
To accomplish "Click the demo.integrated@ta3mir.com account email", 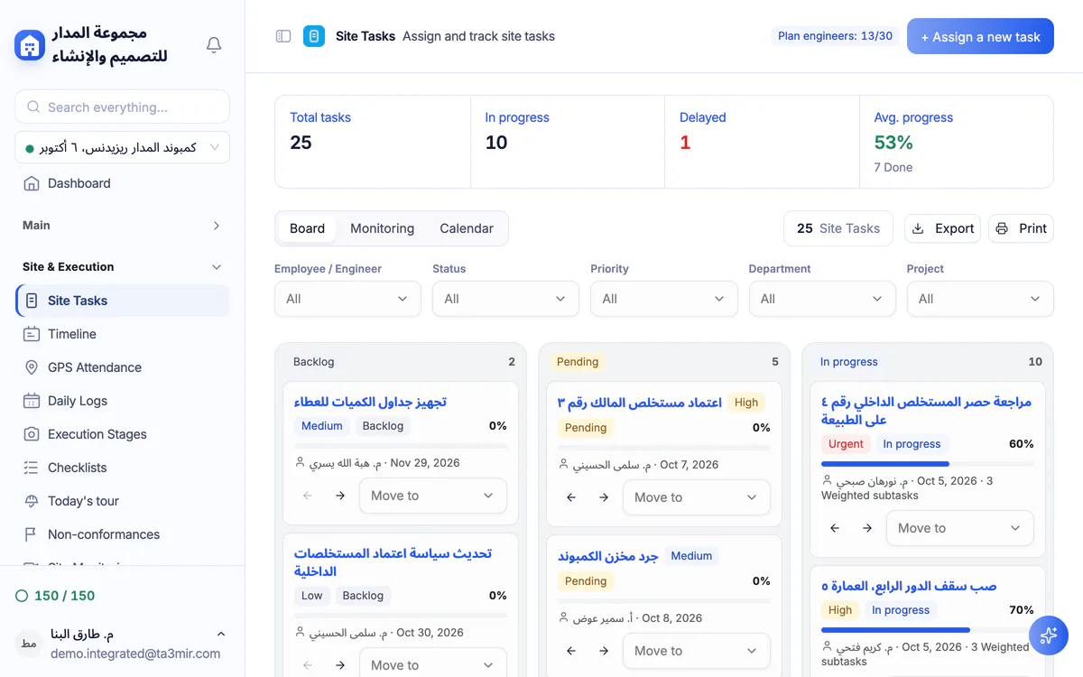I will [135, 654].
